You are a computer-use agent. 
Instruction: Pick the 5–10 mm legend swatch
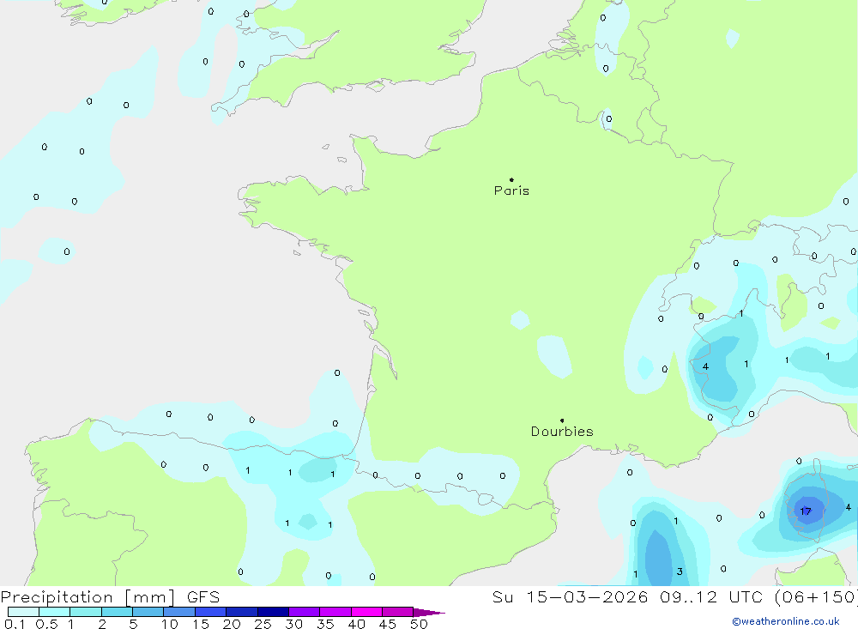[148, 612]
